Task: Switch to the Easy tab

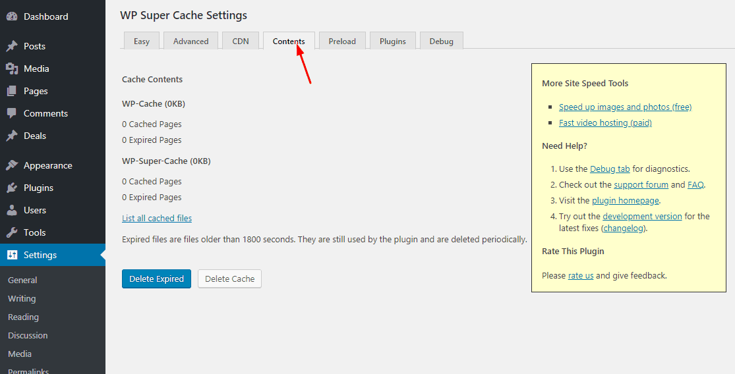Action: click(x=142, y=41)
